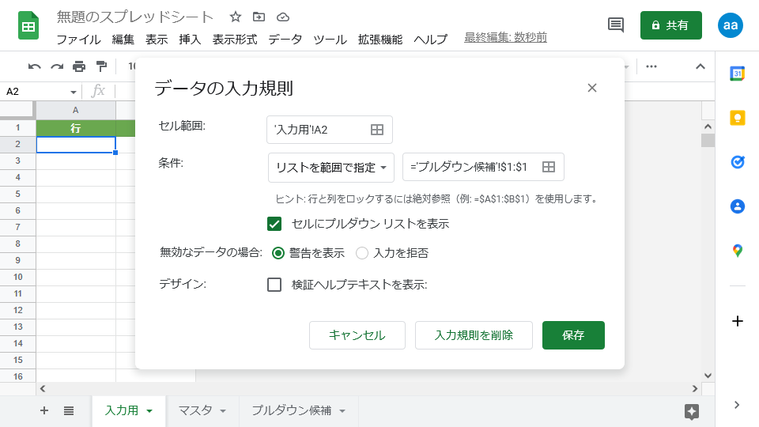The height and width of the screenshot is (427, 759).
Task: Open the all sheets list icon
Action: pos(69,410)
